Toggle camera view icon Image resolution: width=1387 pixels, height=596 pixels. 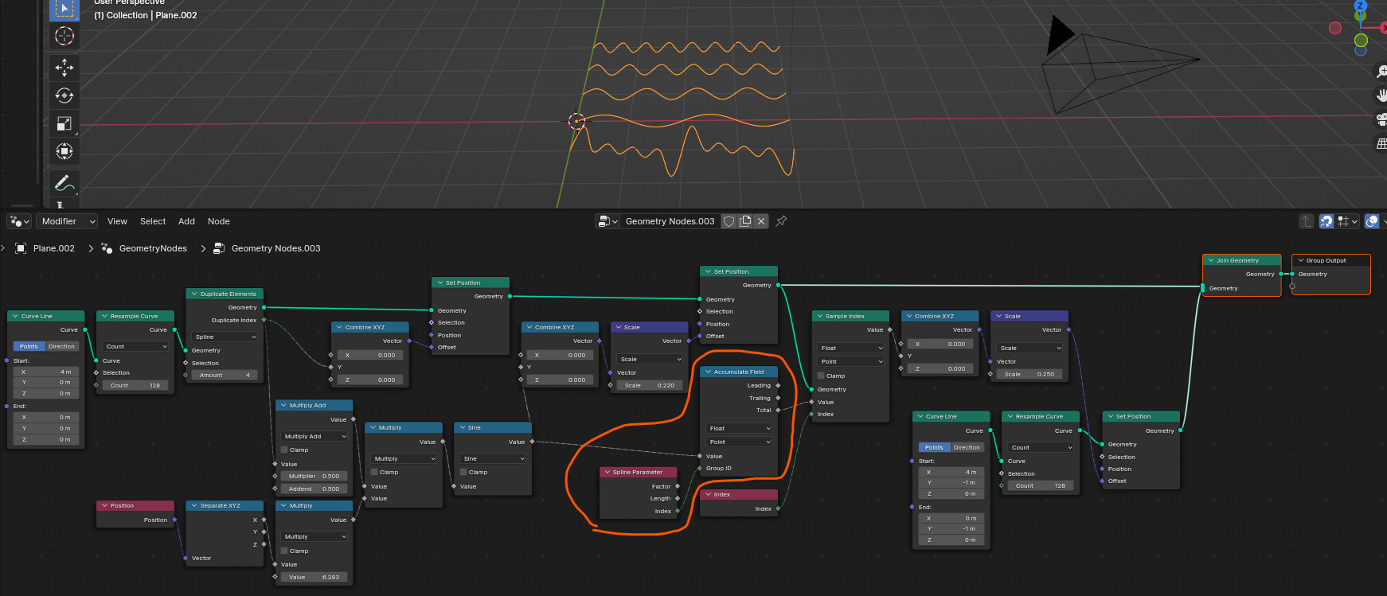pos(1381,119)
